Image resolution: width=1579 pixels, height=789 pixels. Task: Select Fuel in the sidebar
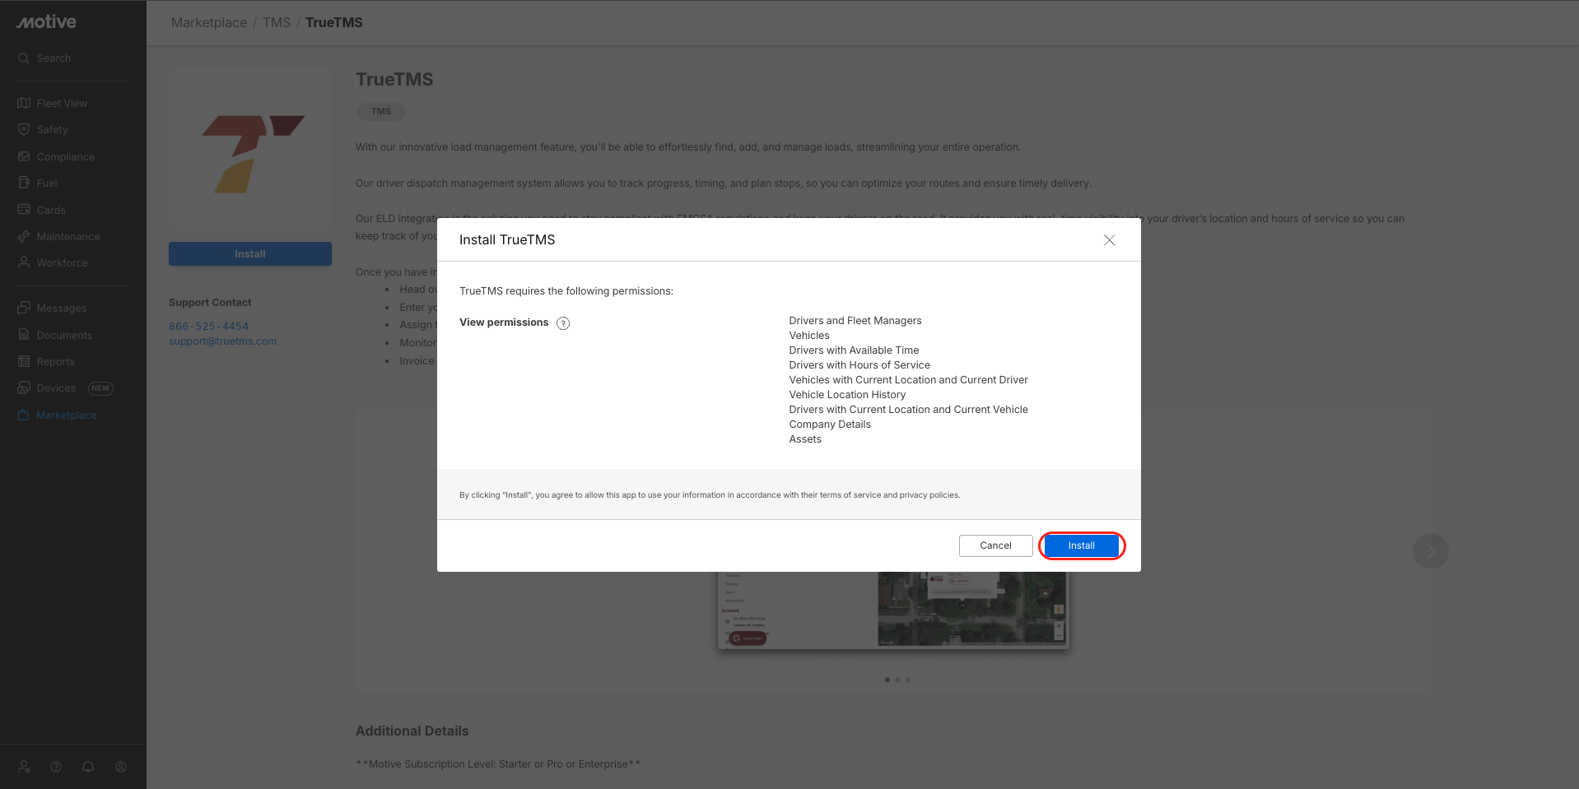pos(37,183)
